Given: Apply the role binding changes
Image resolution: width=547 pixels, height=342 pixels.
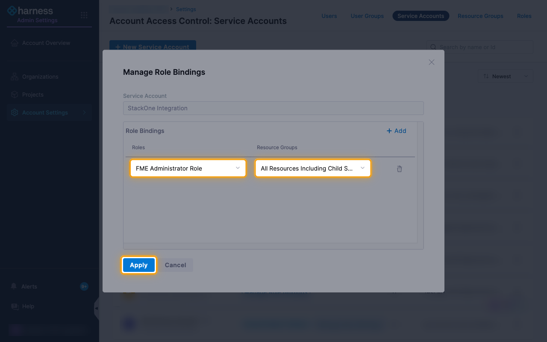Looking at the screenshot, I should (x=139, y=265).
